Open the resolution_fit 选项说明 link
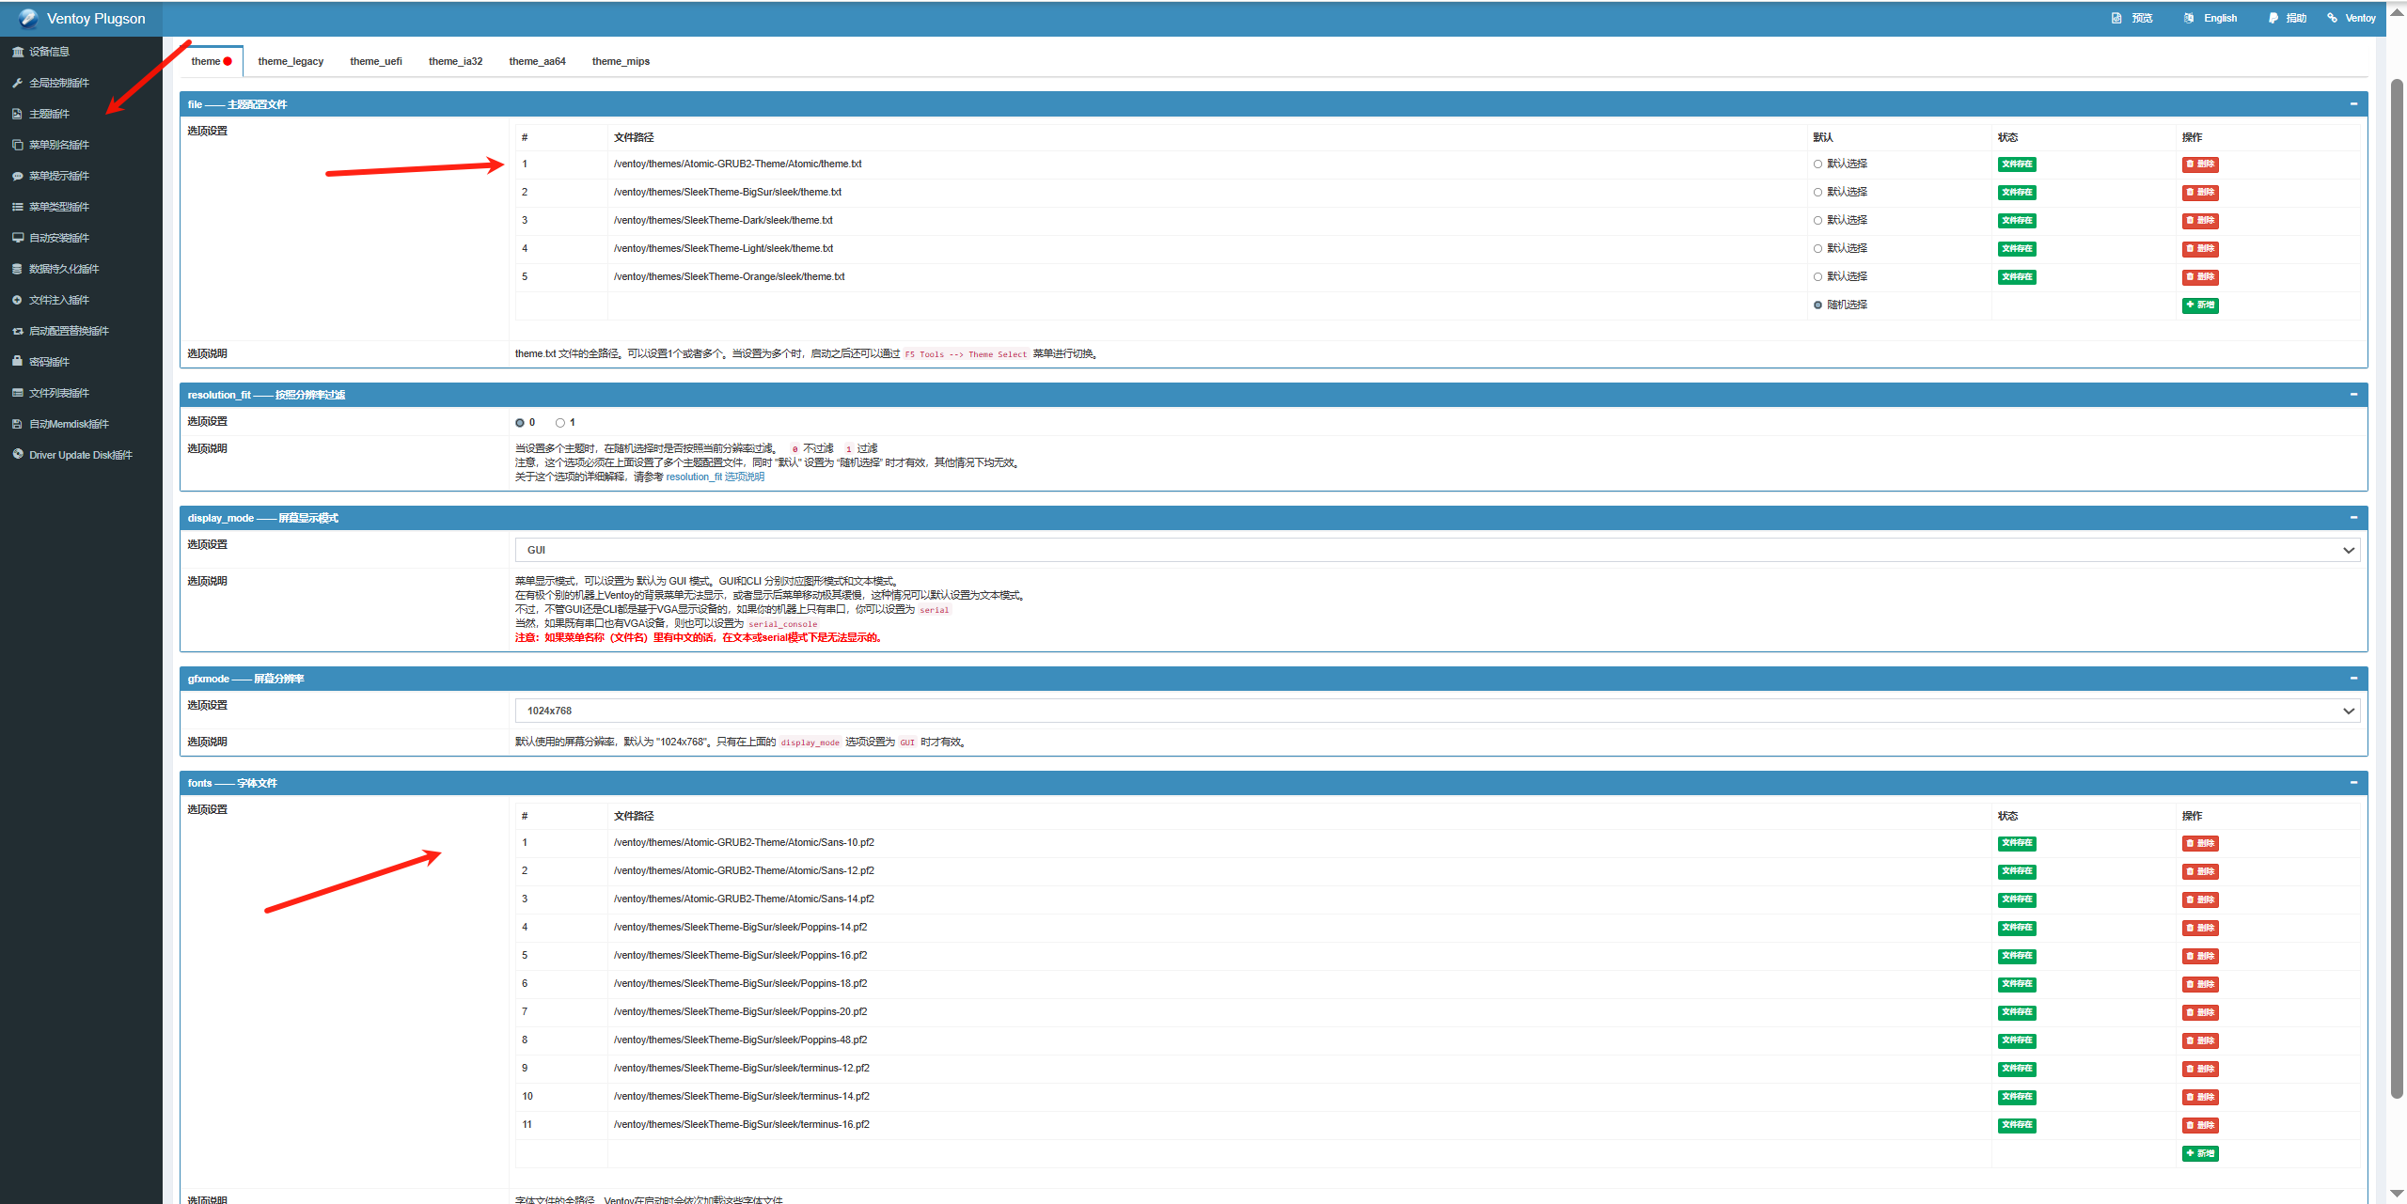The height and width of the screenshot is (1204, 2407). coord(715,477)
